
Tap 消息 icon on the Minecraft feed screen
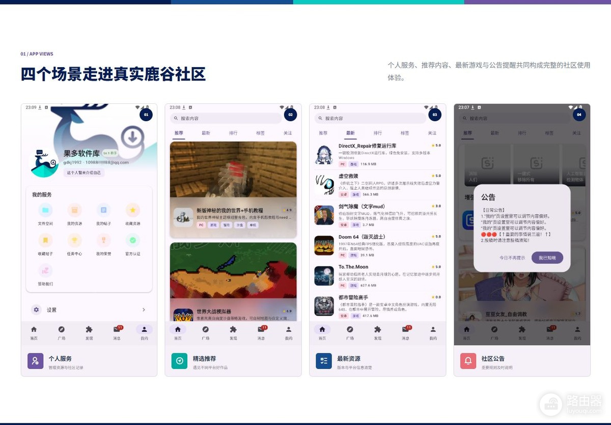tap(261, 329)
